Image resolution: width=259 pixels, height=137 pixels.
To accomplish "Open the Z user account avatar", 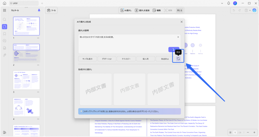I will 235,3.
